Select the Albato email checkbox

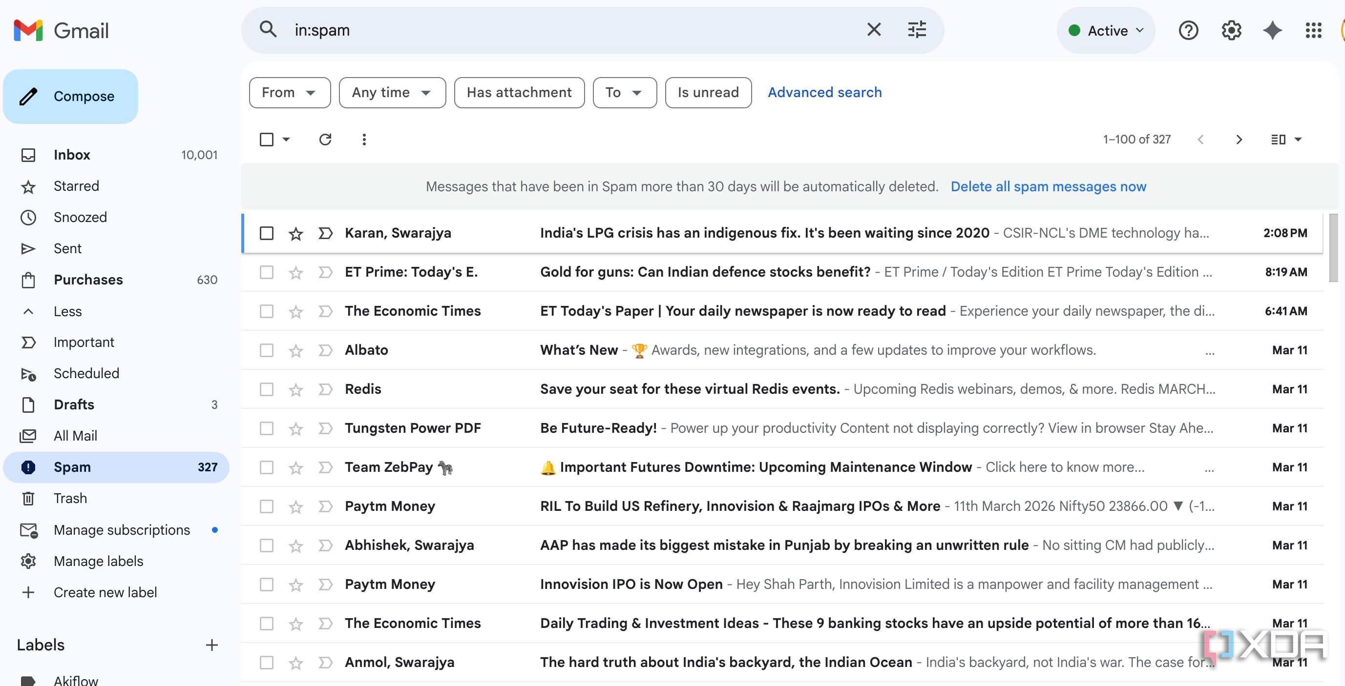[x=266, y=350]
